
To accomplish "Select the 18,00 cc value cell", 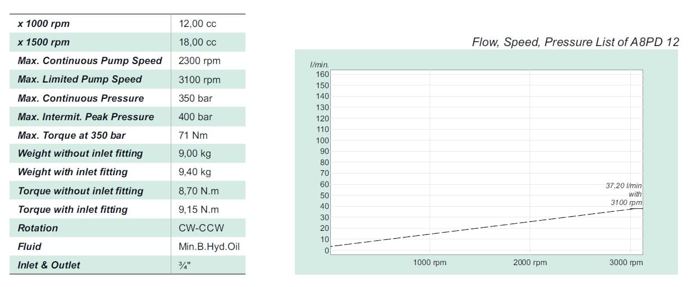I will pyautogui.click(x=197, y=43).
